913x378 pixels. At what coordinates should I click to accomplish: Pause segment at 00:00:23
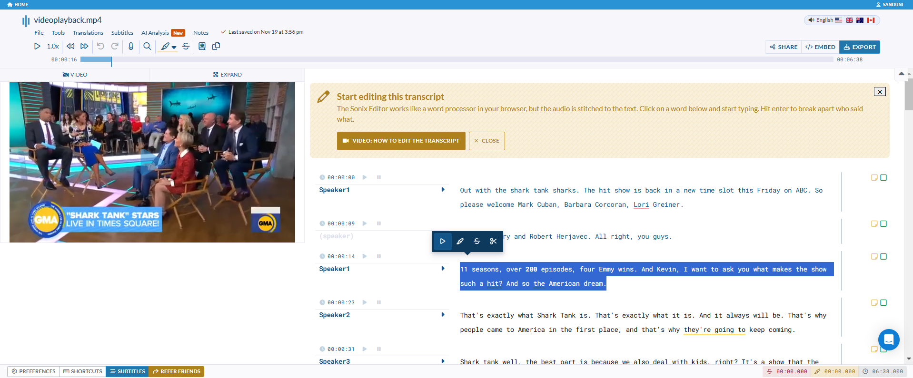point(379,302)
